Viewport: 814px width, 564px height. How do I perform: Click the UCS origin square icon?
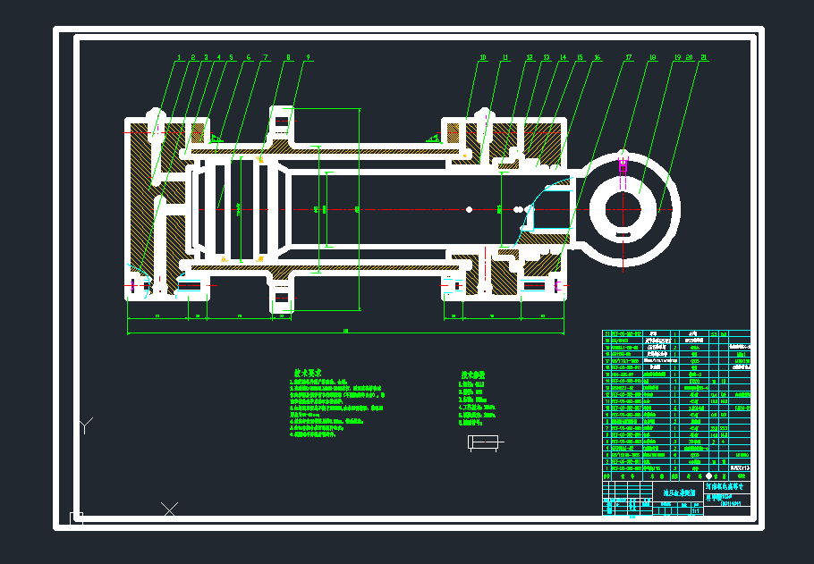coord(76,518)
